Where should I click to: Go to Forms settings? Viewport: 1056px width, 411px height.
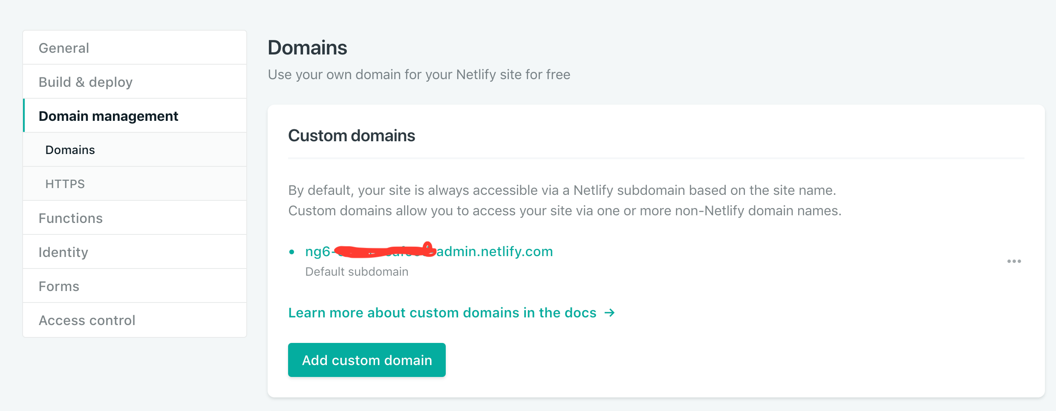click(135, 286)
